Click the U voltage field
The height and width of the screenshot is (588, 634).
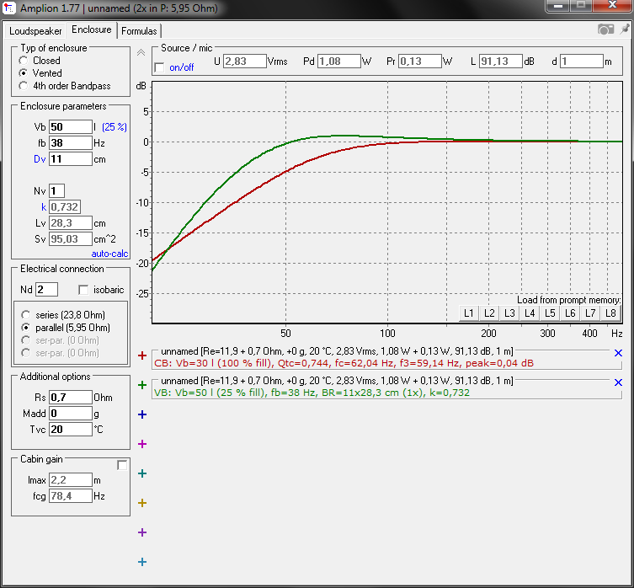click(x=245, y=61)
